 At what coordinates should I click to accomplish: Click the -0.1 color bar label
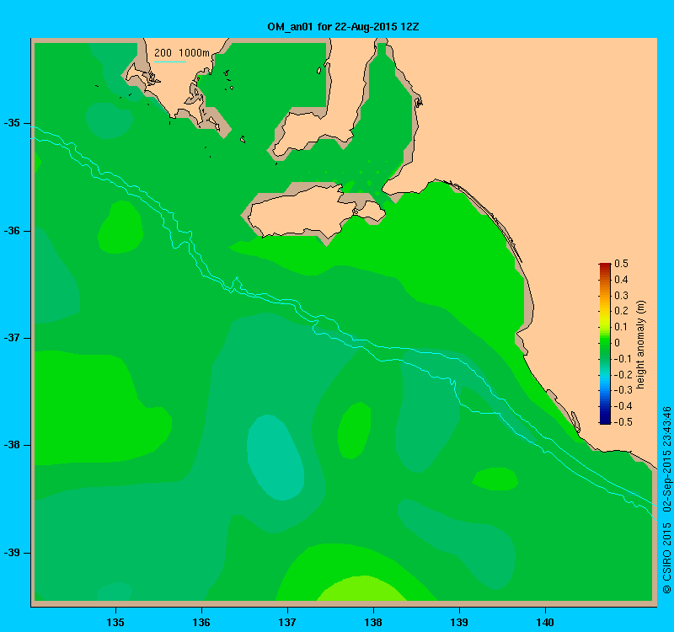point(622,359)
